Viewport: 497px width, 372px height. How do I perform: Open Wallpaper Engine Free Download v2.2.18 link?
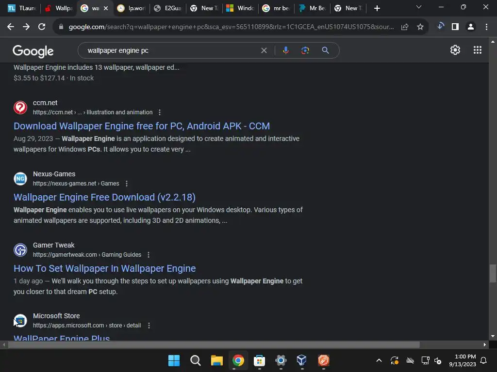[105, 197]
